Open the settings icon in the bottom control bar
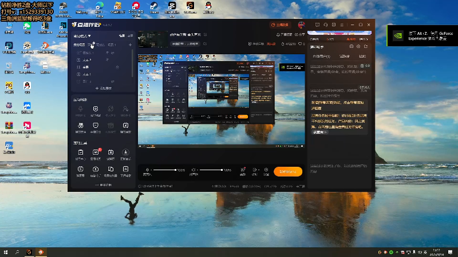458x257 pixels. click(266, 170)
